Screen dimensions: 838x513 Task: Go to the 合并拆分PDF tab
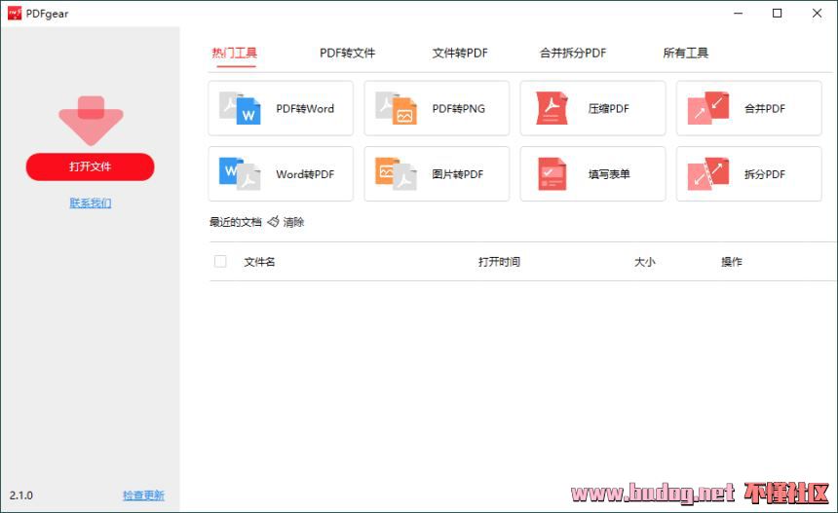(573, 53)
